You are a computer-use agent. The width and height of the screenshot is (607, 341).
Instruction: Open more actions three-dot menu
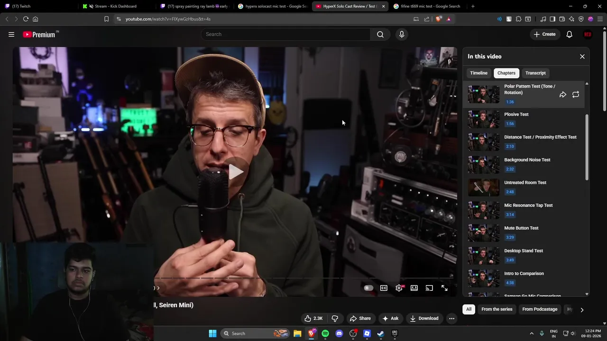(x=451, y=318)
